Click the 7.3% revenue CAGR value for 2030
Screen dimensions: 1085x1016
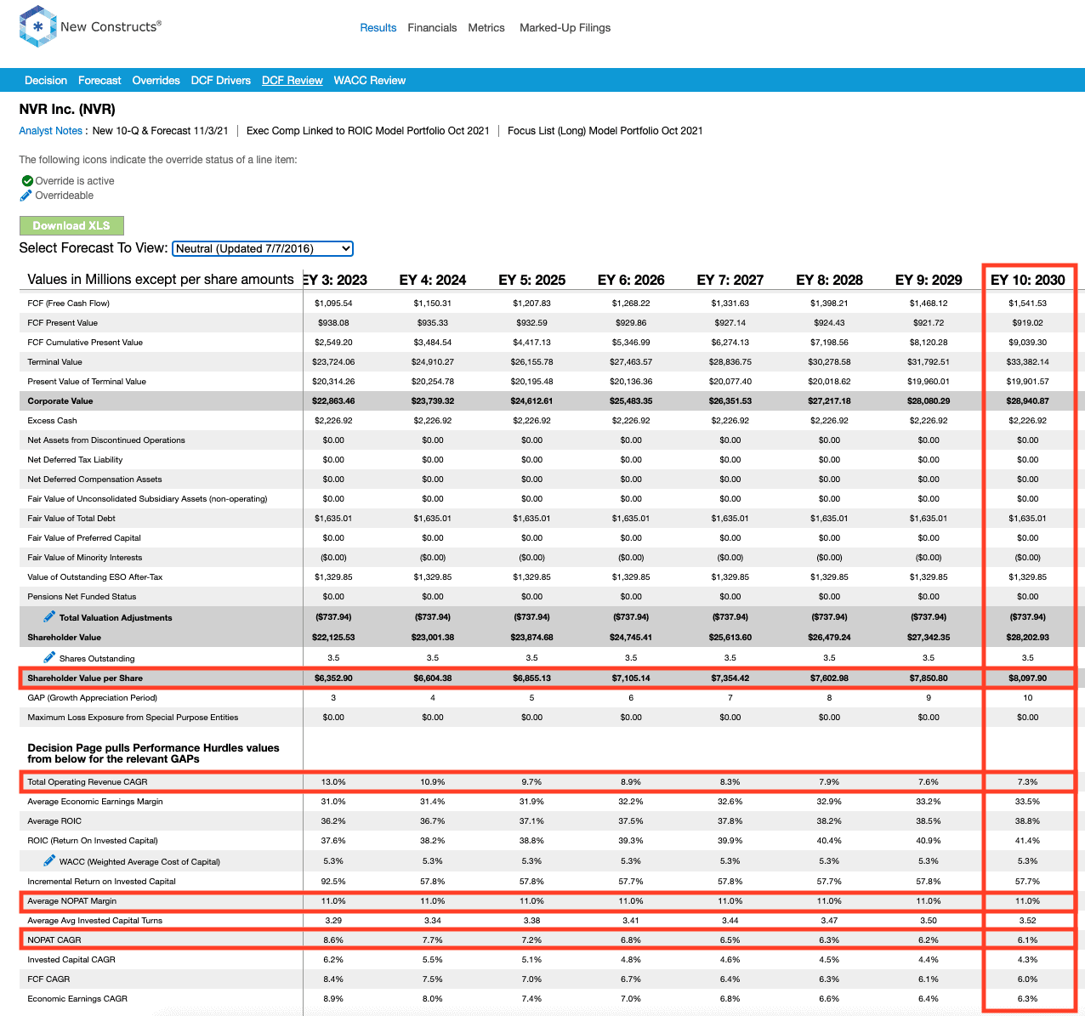coord(1028,782)
